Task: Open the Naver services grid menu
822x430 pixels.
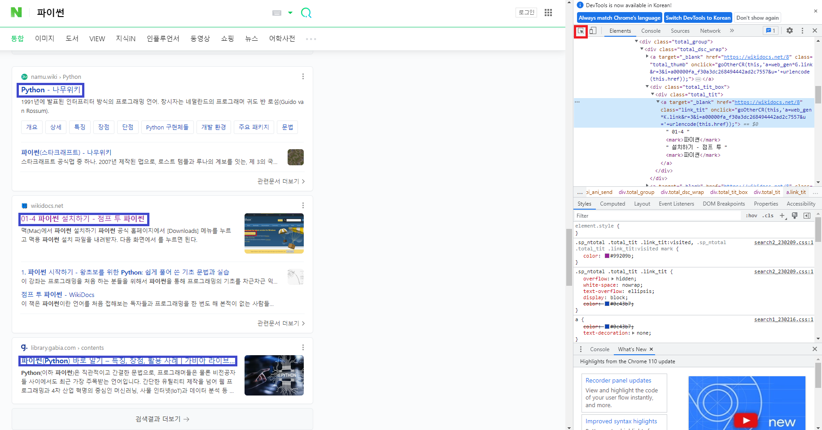Action: click(x=548, y=13)
